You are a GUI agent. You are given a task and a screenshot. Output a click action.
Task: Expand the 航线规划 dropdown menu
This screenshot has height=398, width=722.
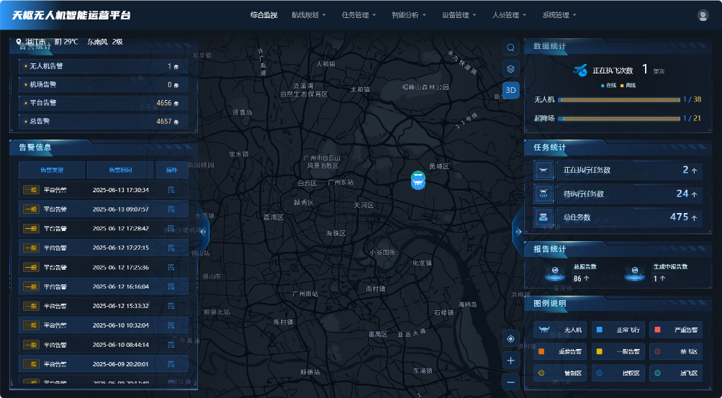pos(309,15)
